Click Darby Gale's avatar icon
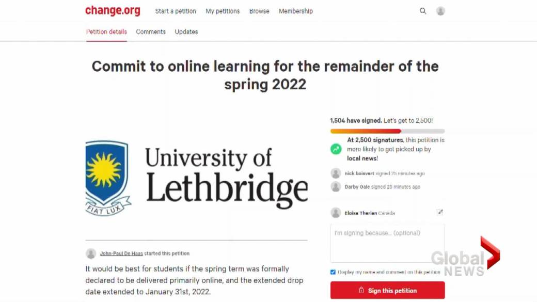The height and width of the screenshot is (302, 537). 336,187
